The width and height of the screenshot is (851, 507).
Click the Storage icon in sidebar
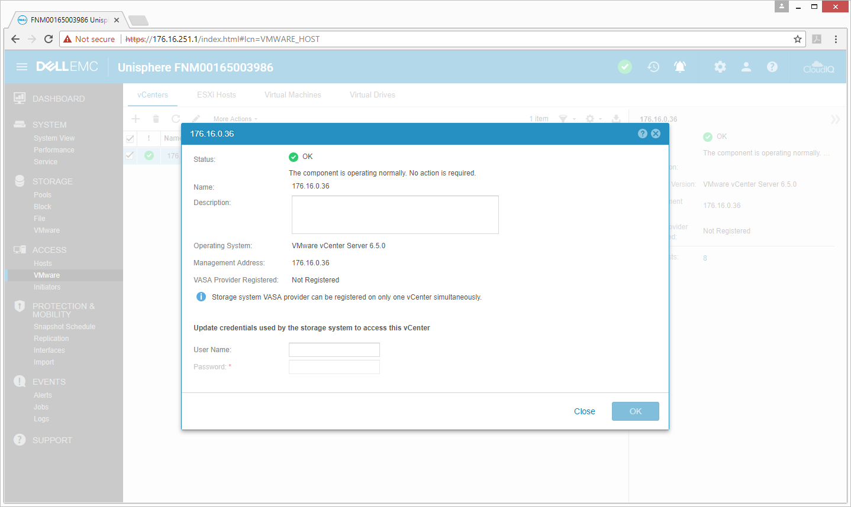pyautogui.click(x=20, y=181)
